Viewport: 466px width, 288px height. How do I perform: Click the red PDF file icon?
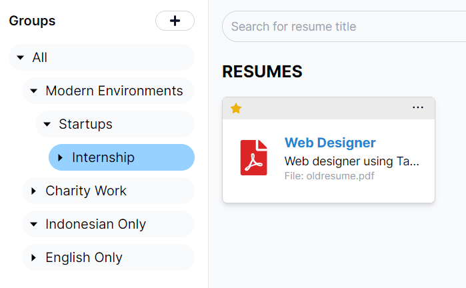tap(254, 157)
